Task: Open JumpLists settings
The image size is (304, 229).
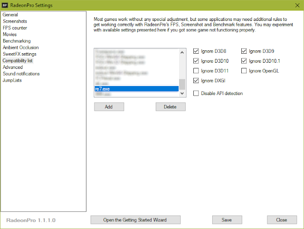Action: tap(12, 80)
